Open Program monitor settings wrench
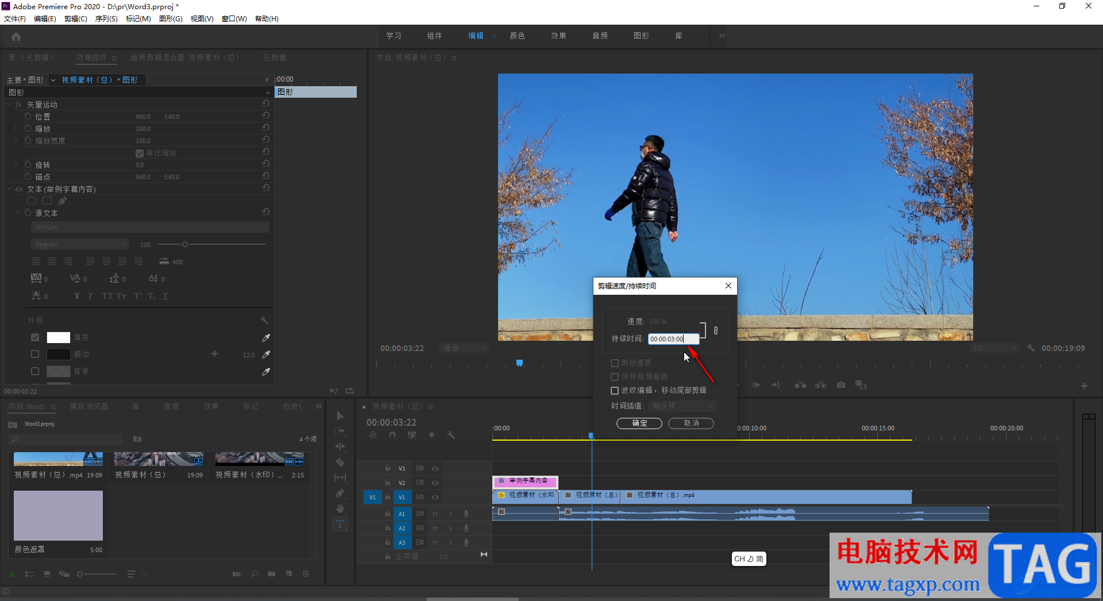This screenshot has width=1103, height=601. pyautogui.click(x=1031, y=348)
